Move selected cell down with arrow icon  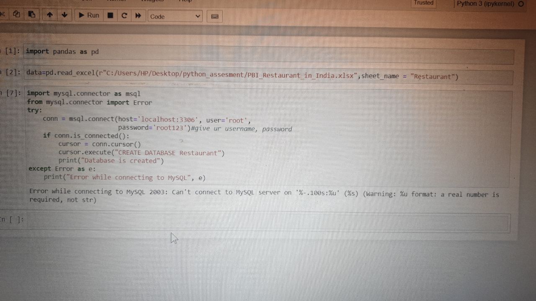[64, 15]
